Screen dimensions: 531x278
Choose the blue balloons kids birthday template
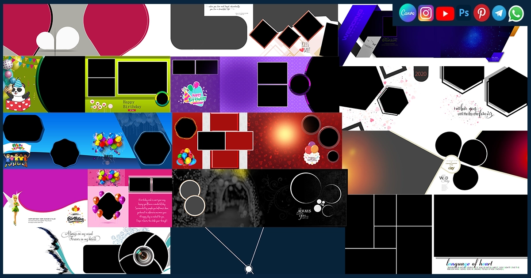pos(87,141)
